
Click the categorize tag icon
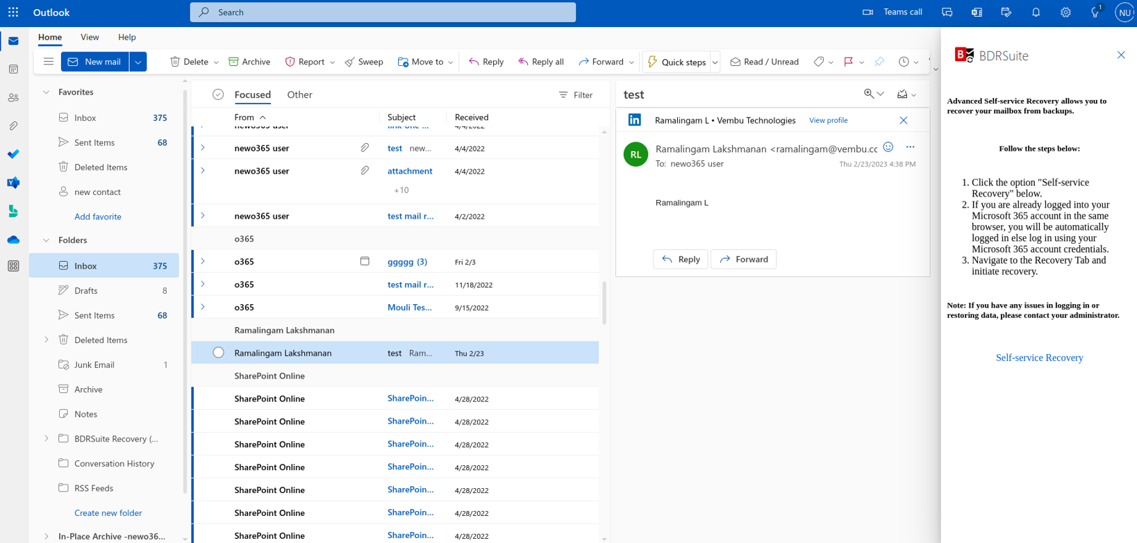point(819,62)
